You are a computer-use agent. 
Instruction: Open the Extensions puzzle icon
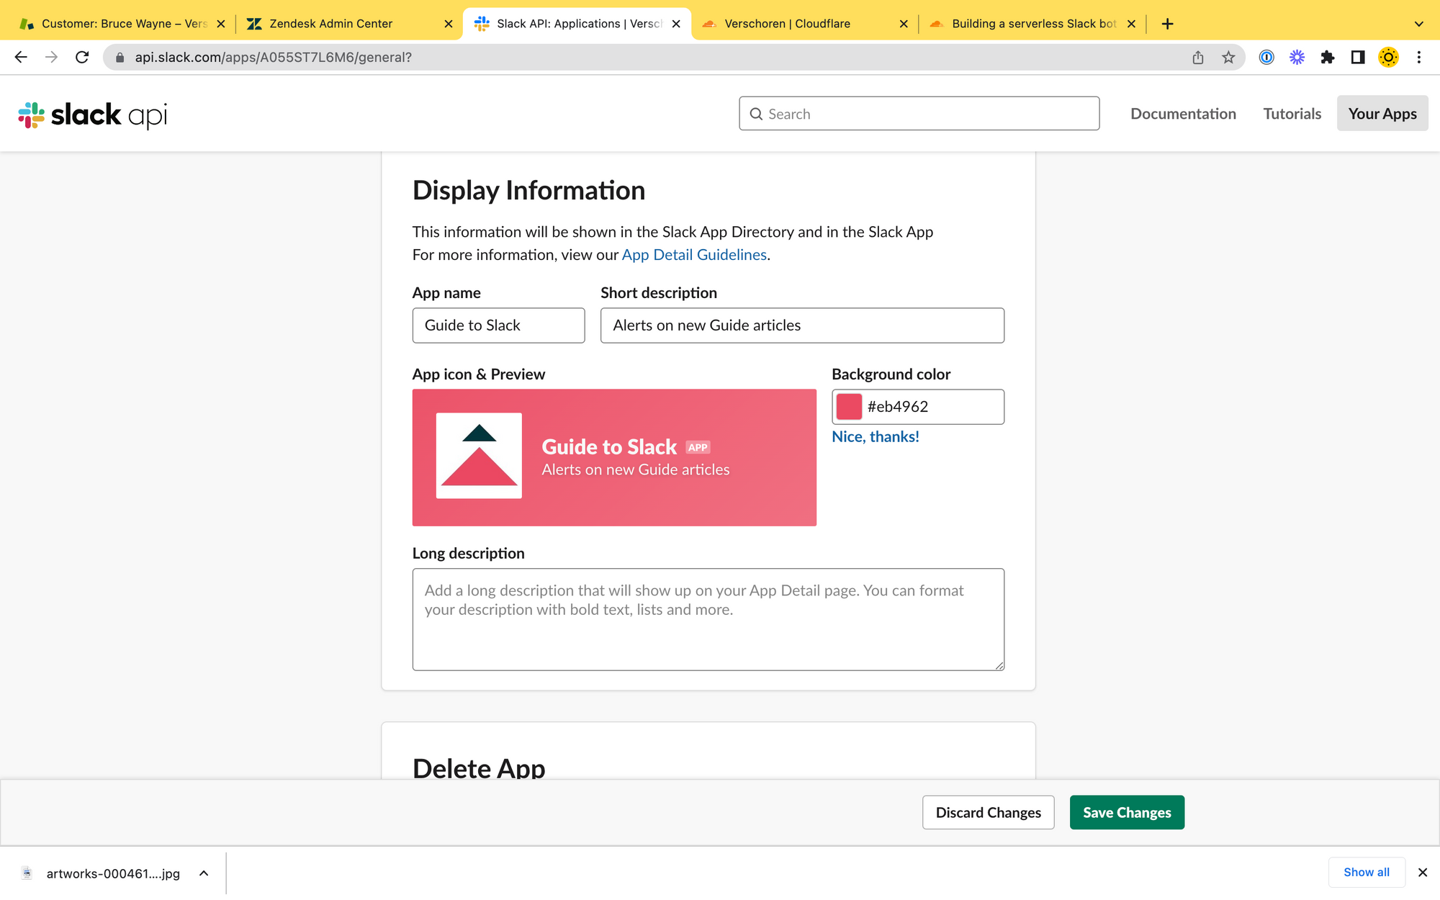point(1327,58)
